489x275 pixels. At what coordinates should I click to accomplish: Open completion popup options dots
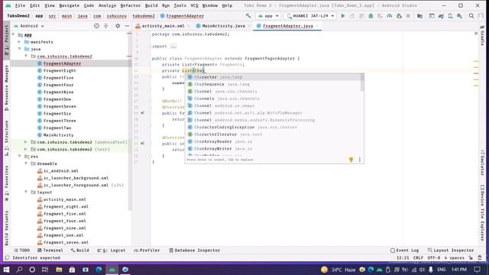click(360, 160)
